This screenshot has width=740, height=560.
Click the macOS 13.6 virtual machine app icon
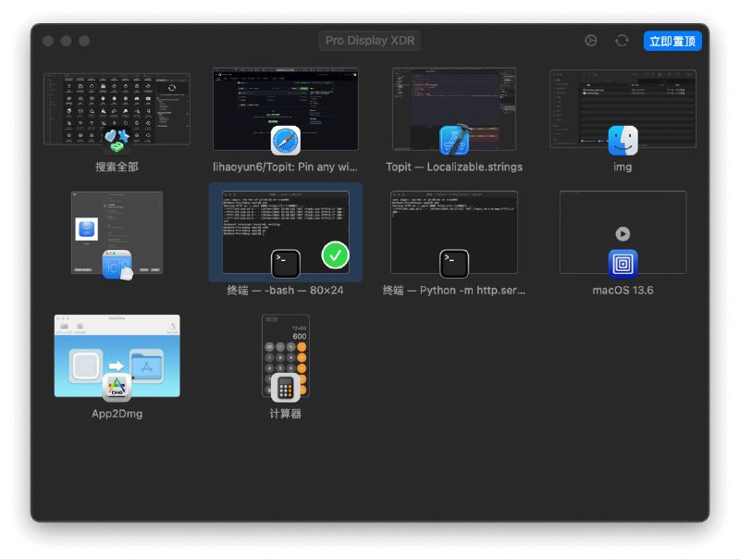point(623,264)
